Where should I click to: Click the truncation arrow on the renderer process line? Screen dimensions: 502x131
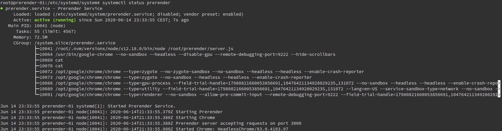[x=499, y=94]
